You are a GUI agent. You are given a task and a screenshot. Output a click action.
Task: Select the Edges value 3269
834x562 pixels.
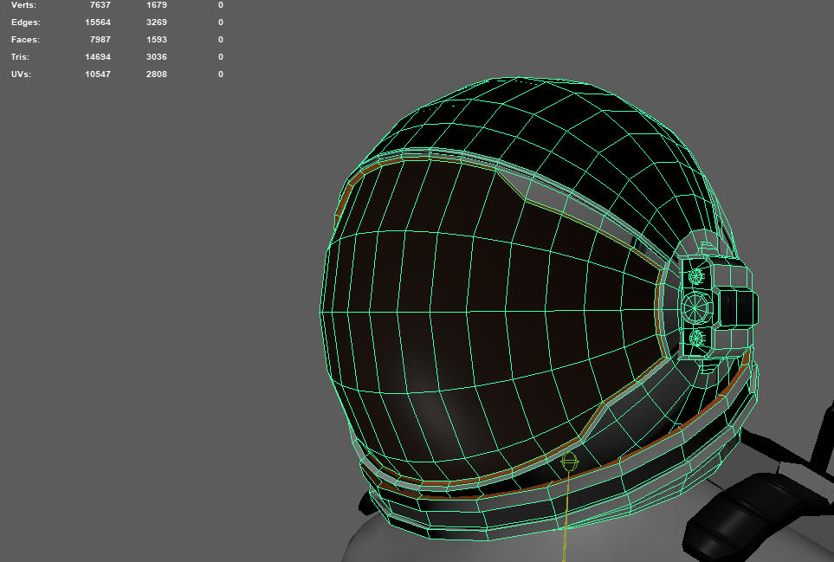(x=157, y=23)
